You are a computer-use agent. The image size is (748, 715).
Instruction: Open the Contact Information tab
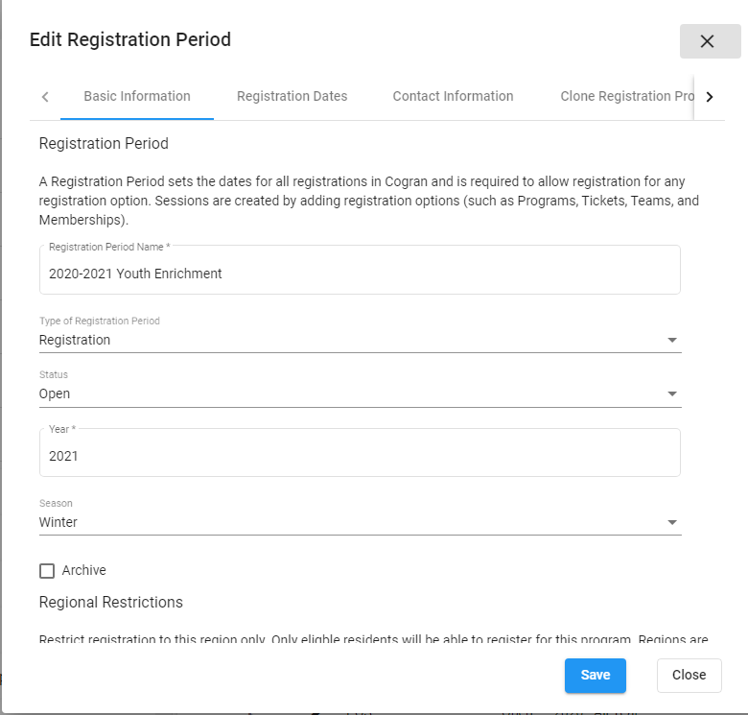pyautogui.click(x=453, y=96)
